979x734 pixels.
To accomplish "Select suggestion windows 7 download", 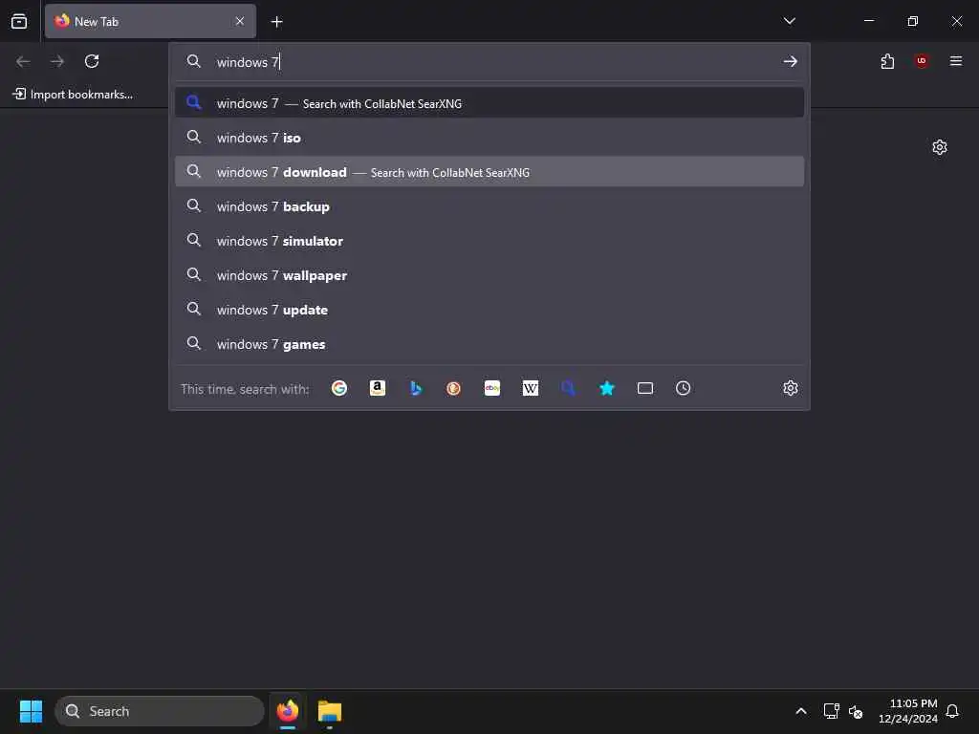I will 489,172.
